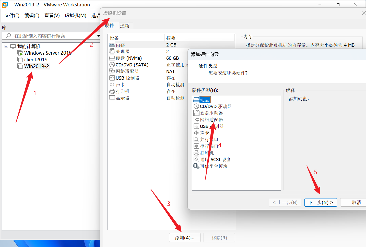Click the processor (处理器) device icon
This screenshot has width=366, height=247.
pos(112,51)
